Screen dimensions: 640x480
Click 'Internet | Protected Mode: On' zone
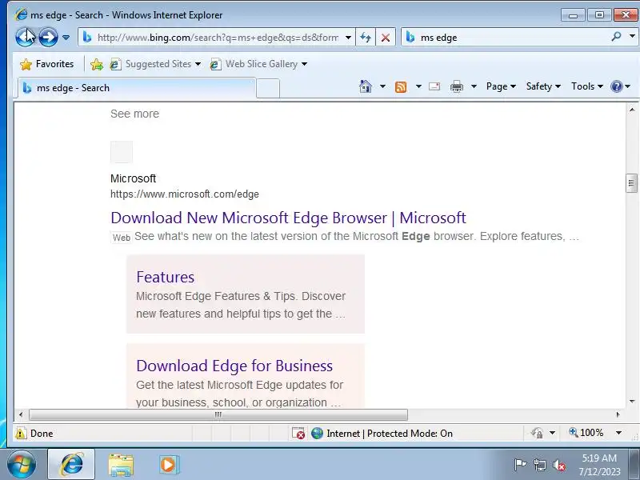coord(382,433)
